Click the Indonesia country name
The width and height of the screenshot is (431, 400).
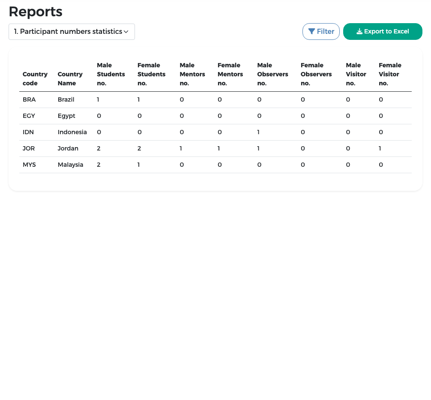coord(72,132)
